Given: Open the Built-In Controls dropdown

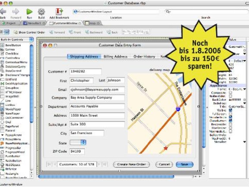Looking at the screenshot, I should 17,39.
